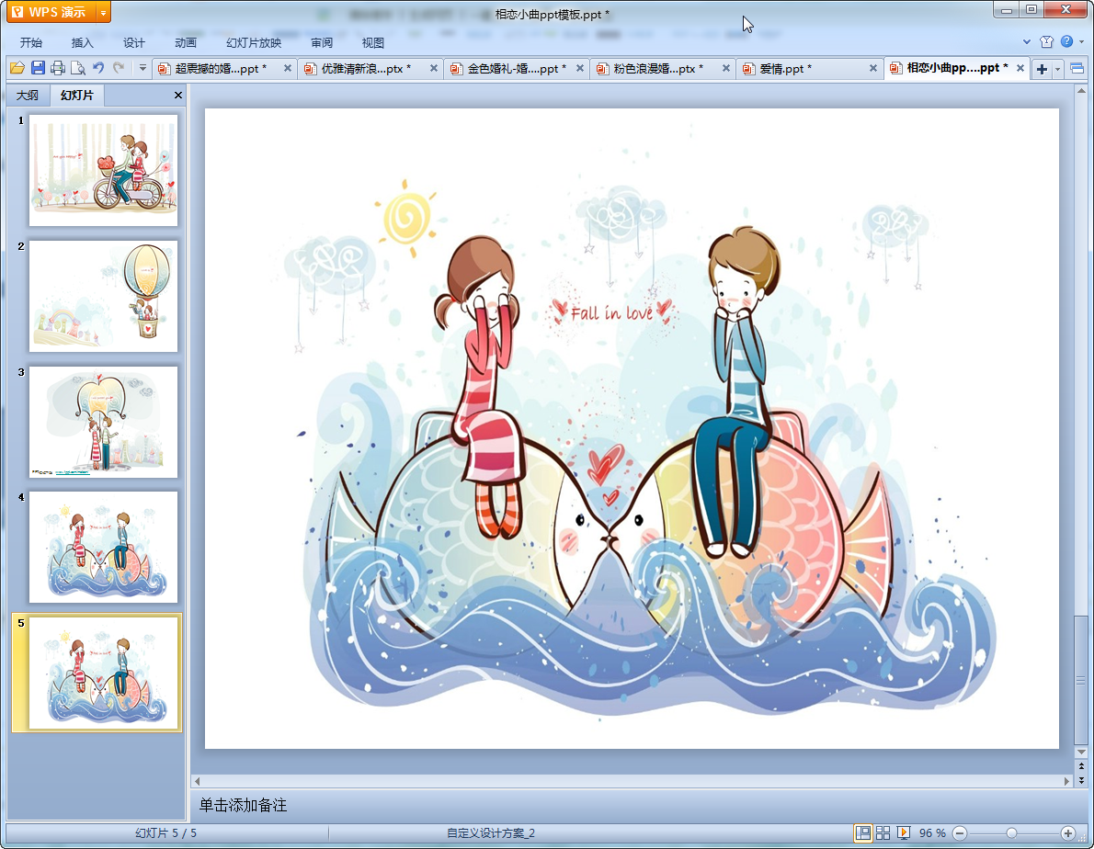The height and width of the screenshot is (849, 1094).
Task: Undo the last action
Action: point(98,68)
